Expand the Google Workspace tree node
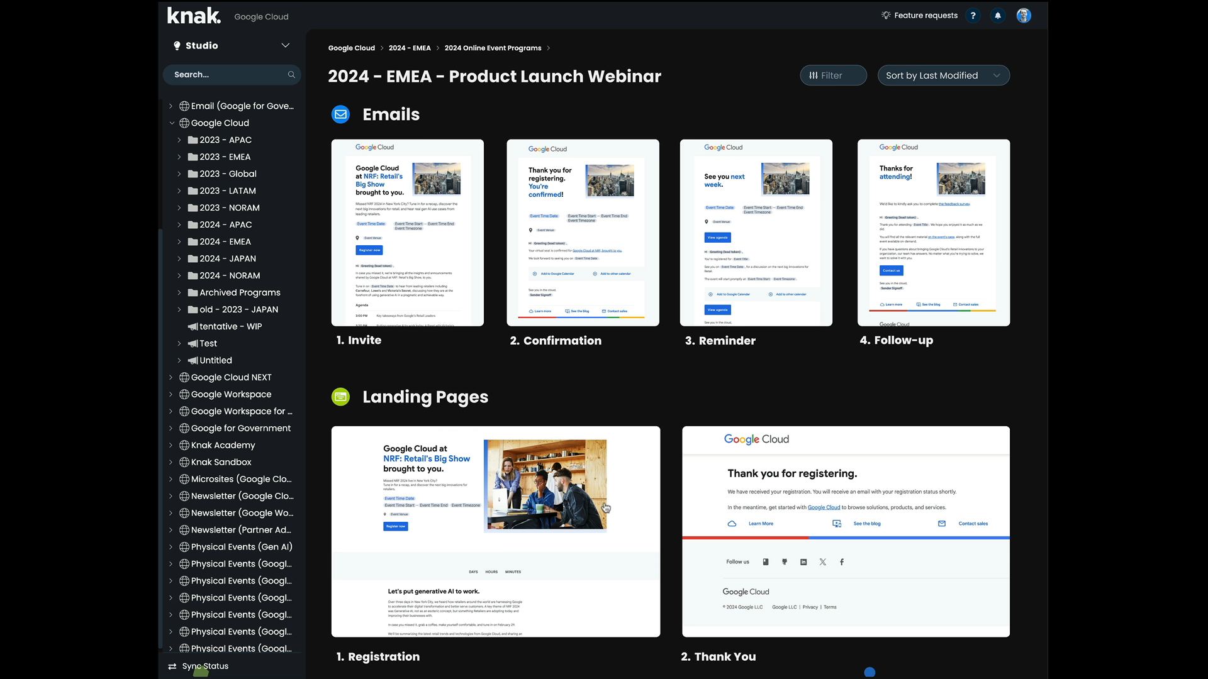Screen dimensions: 1208x679 171,395
